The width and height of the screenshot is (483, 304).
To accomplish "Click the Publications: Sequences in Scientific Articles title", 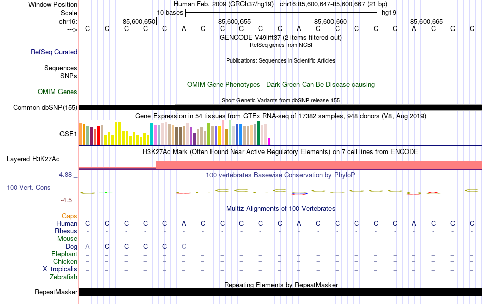I will [x=281, y=60].
